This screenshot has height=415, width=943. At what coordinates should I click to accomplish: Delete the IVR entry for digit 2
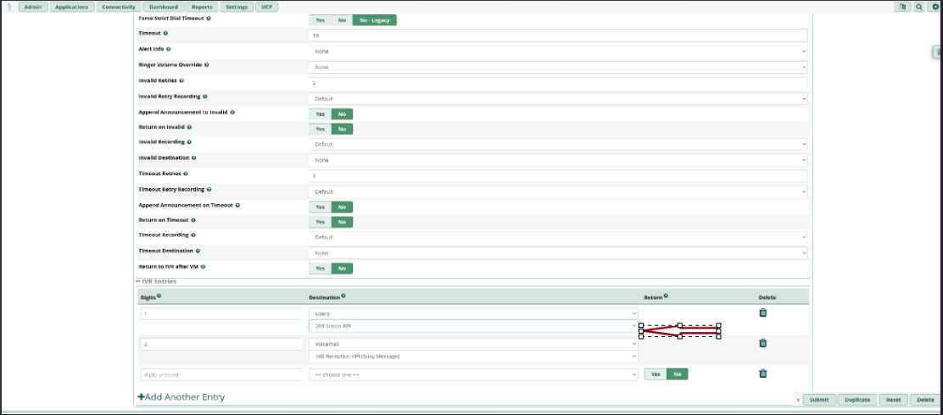[762, 343]
